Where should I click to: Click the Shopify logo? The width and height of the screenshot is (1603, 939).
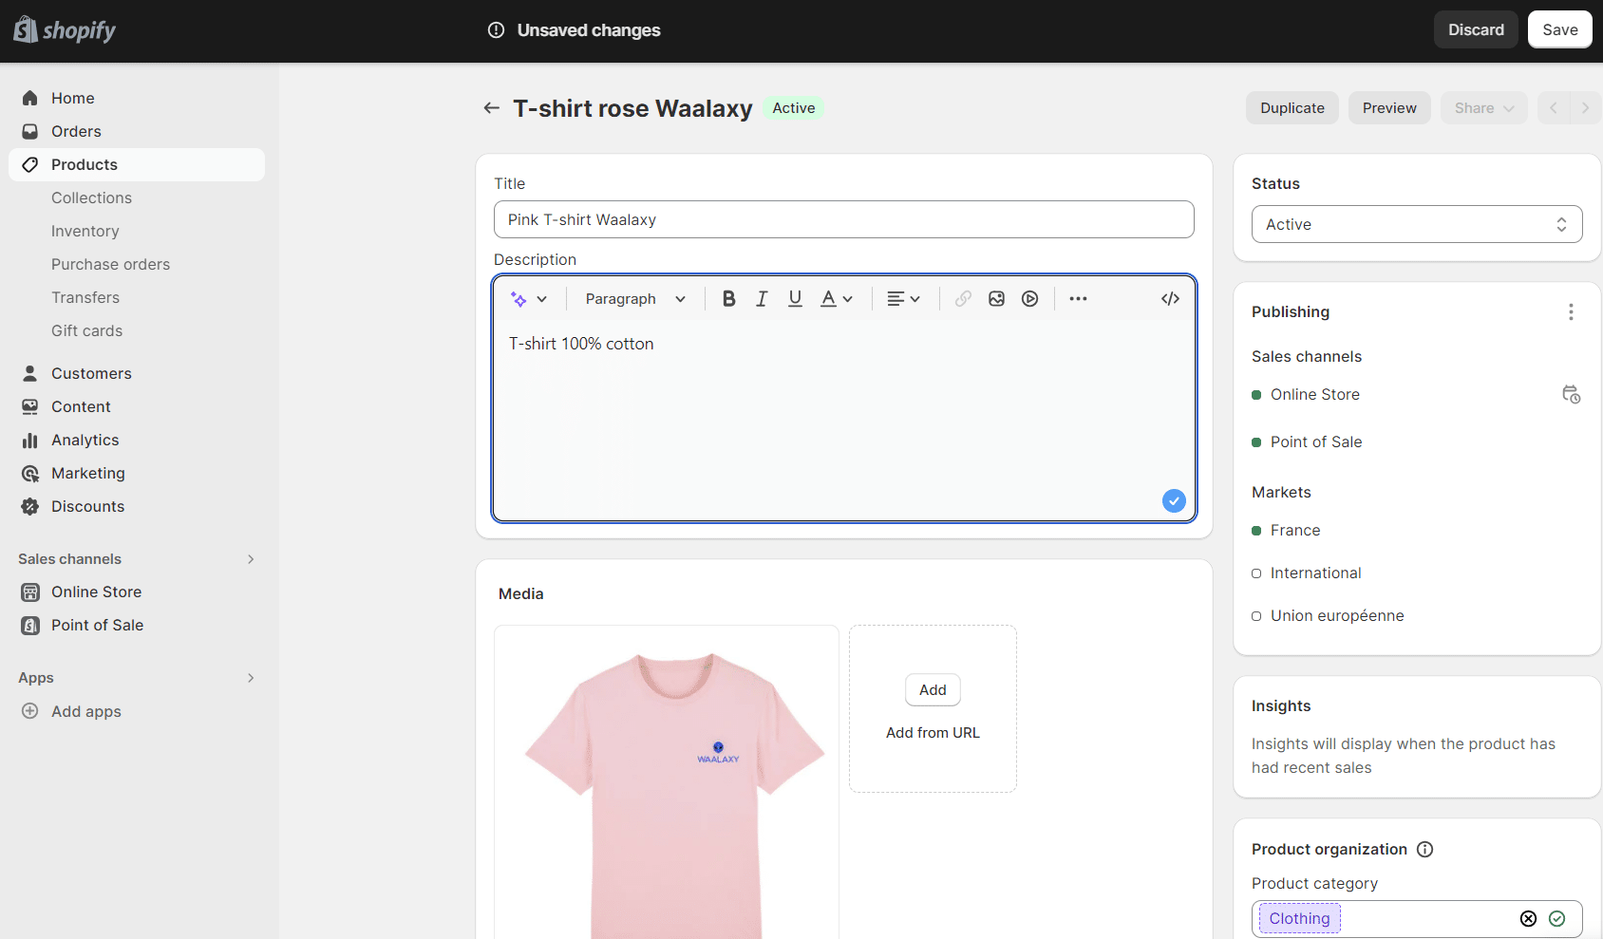coord(65,30)
